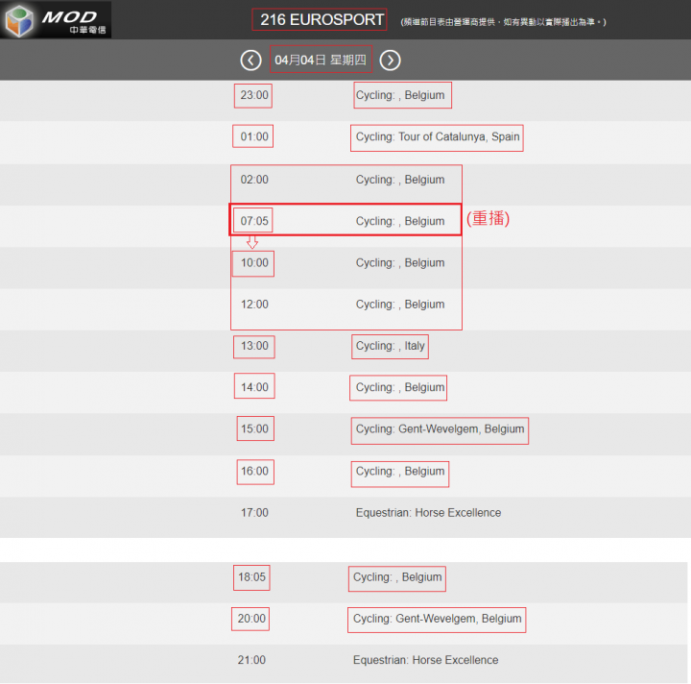691x684 pixels.
Task: Select the 14:00 time entry
Action: click(254, 387)
